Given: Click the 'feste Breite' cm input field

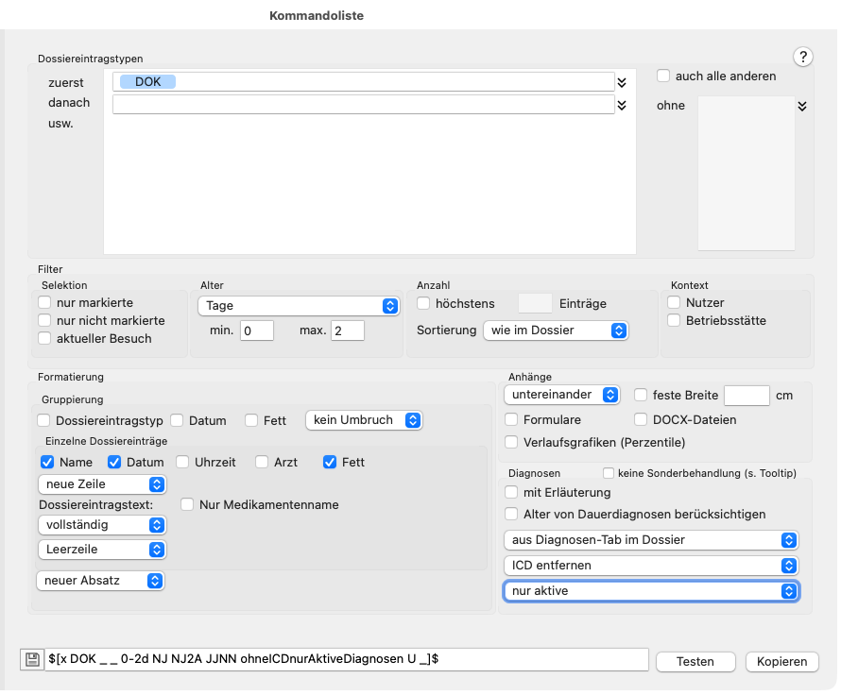Looking at the screenshot, I should tap(747, 396).
